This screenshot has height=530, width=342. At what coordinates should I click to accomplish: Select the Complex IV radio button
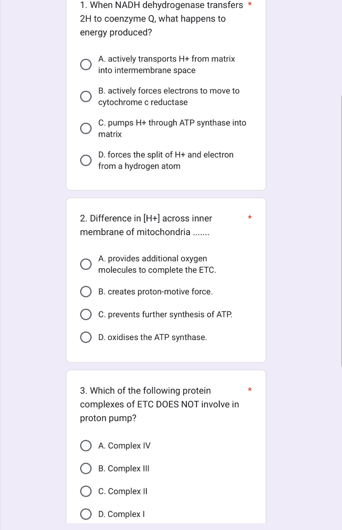[86, 446]
